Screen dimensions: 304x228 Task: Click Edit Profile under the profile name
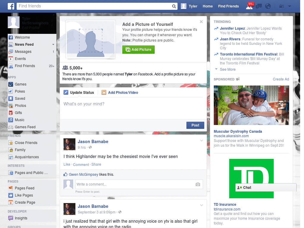[31, 28]
